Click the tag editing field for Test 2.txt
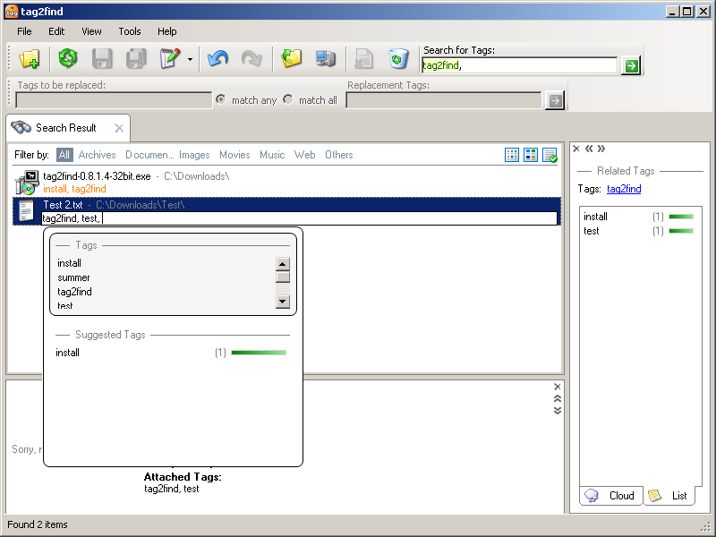Screen dimensions: 716x537 (300, 218)
